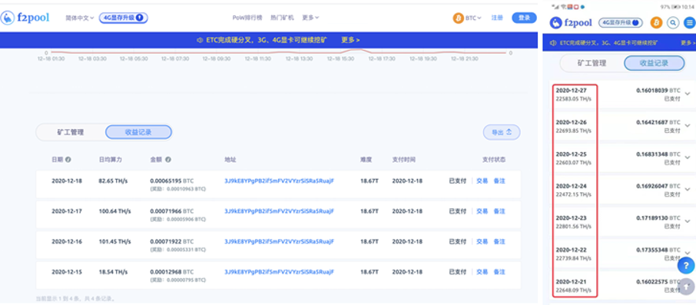The width and height of the screenshot is (696, 305).
Task: Click 交易 link in 2020-12-17 row
Action: 482,211
